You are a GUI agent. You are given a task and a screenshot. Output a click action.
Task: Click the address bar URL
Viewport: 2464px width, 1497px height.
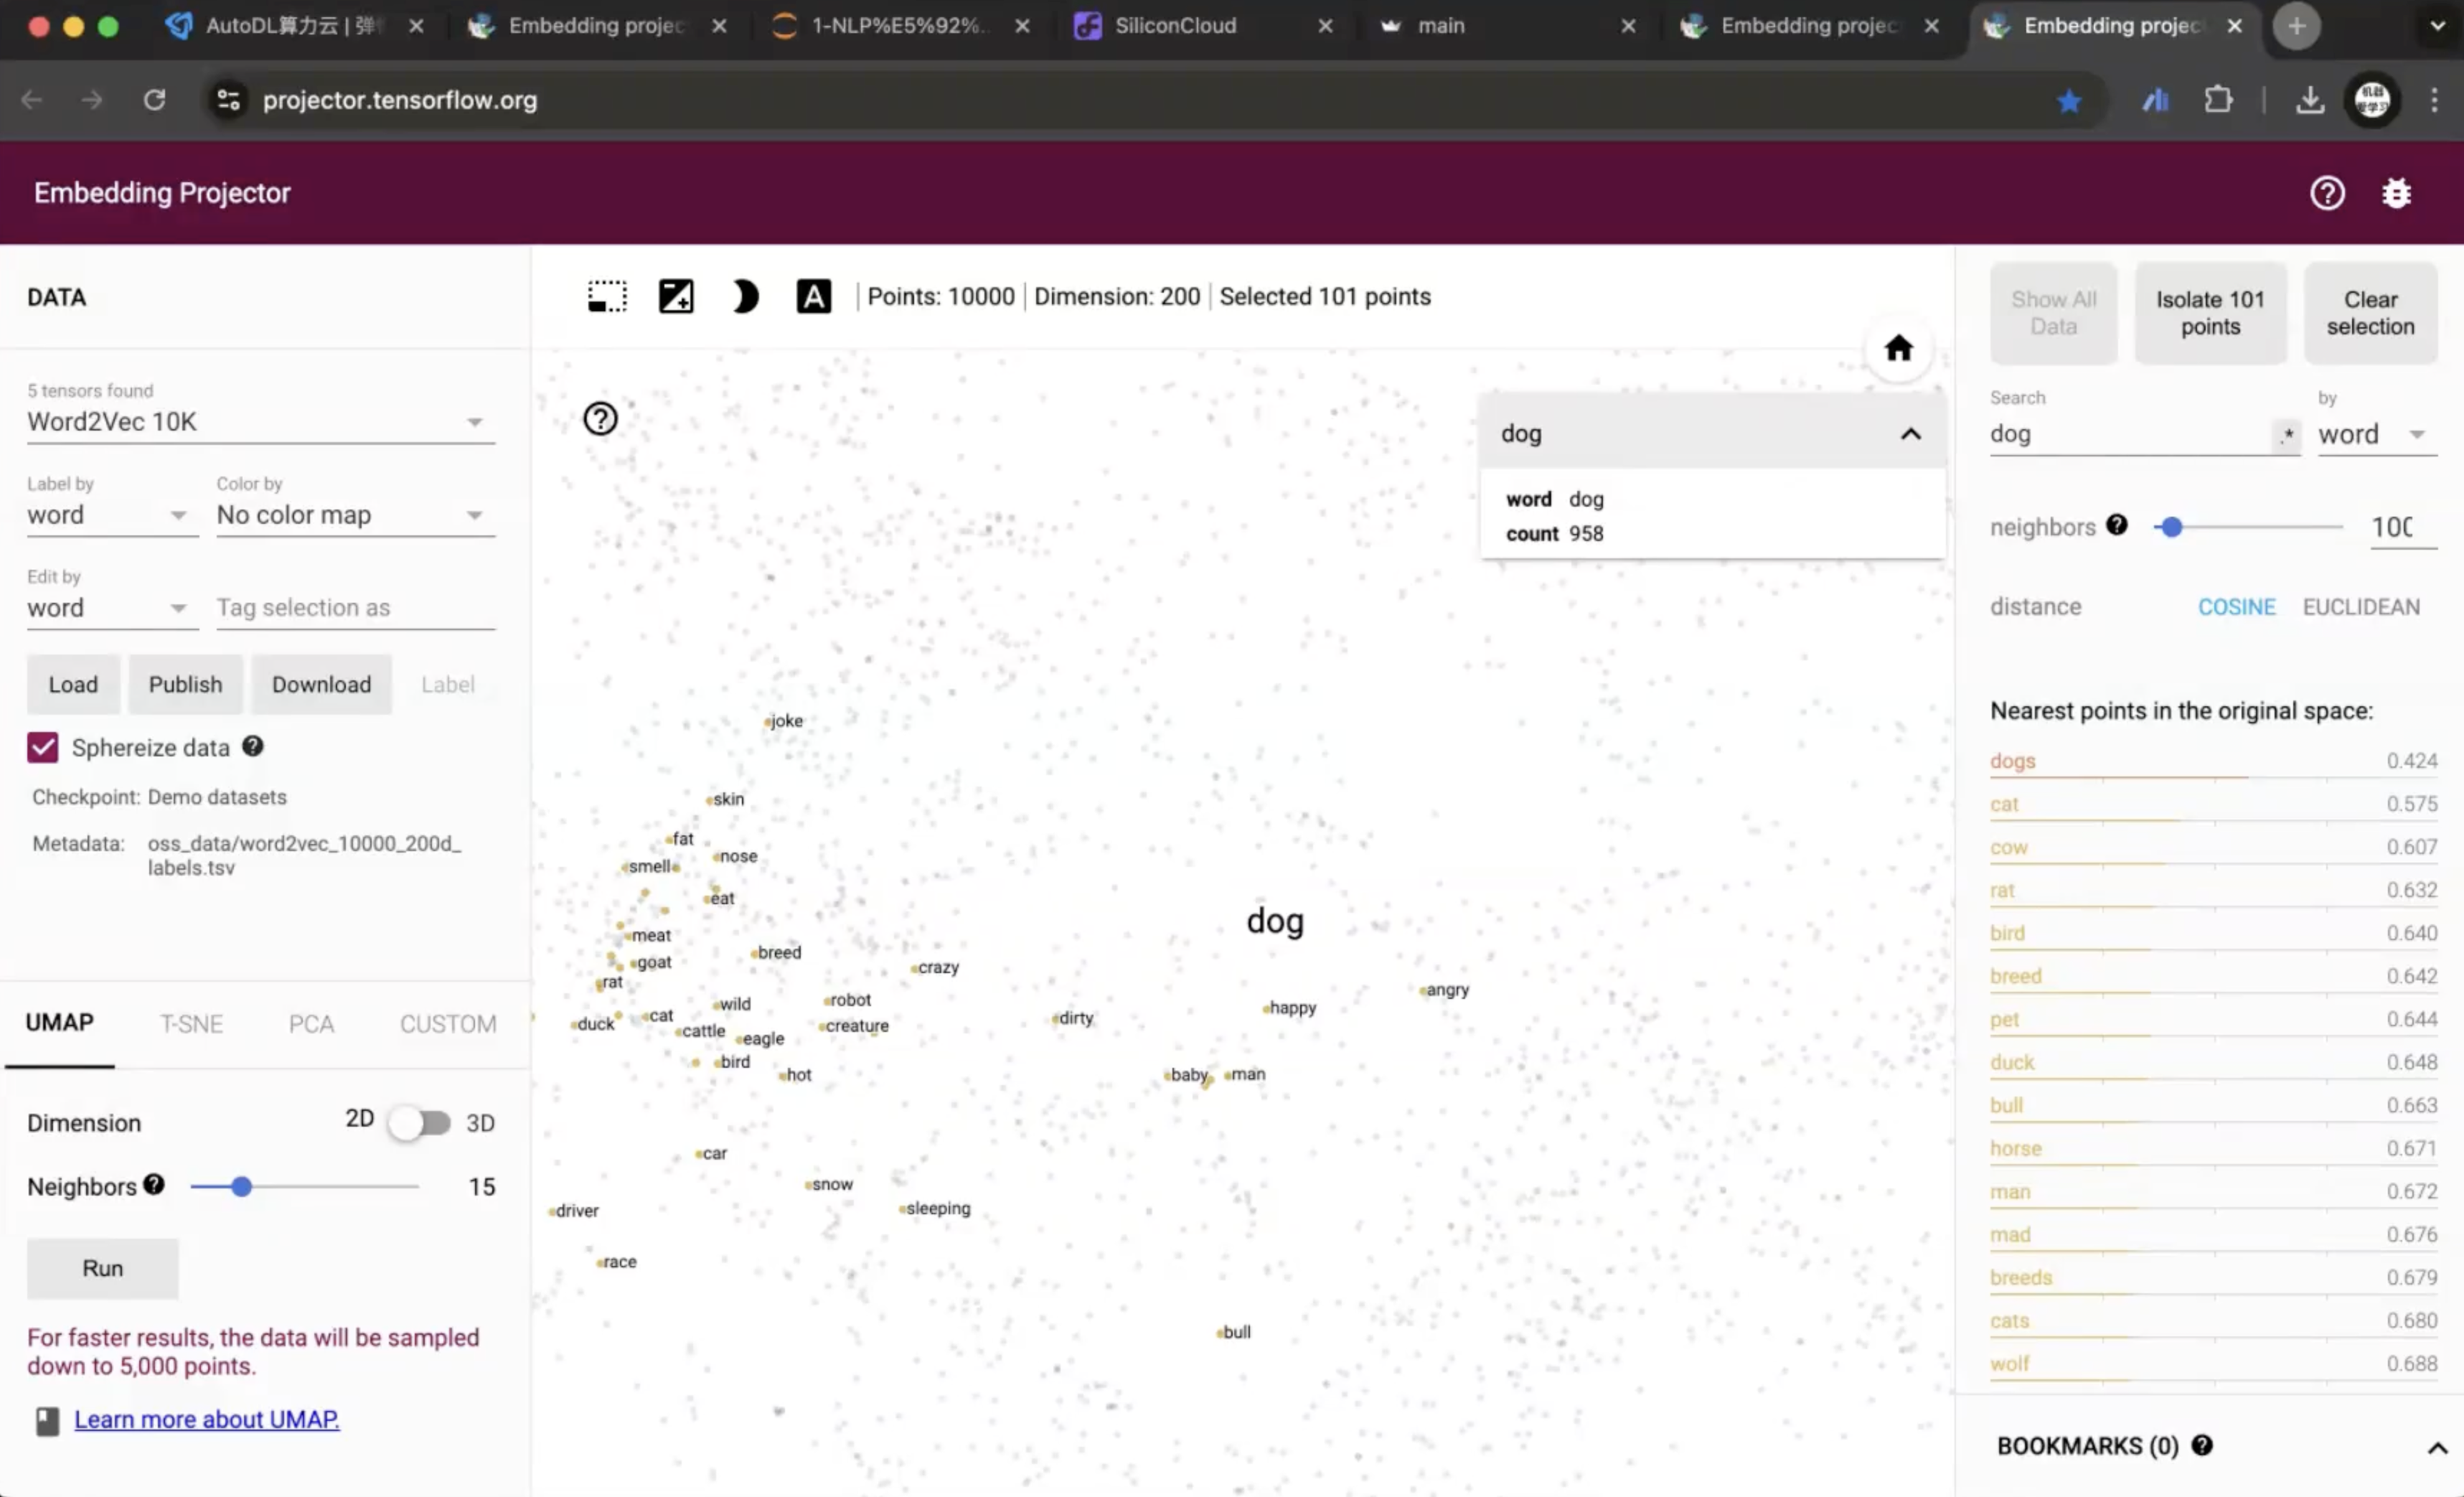tap(400, 100)
